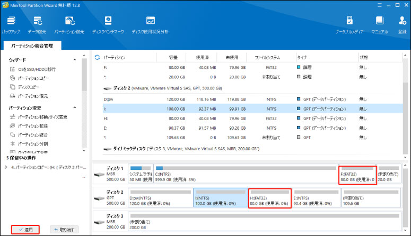Choose パーティション移動/サイズ変更

pos(39,117)
